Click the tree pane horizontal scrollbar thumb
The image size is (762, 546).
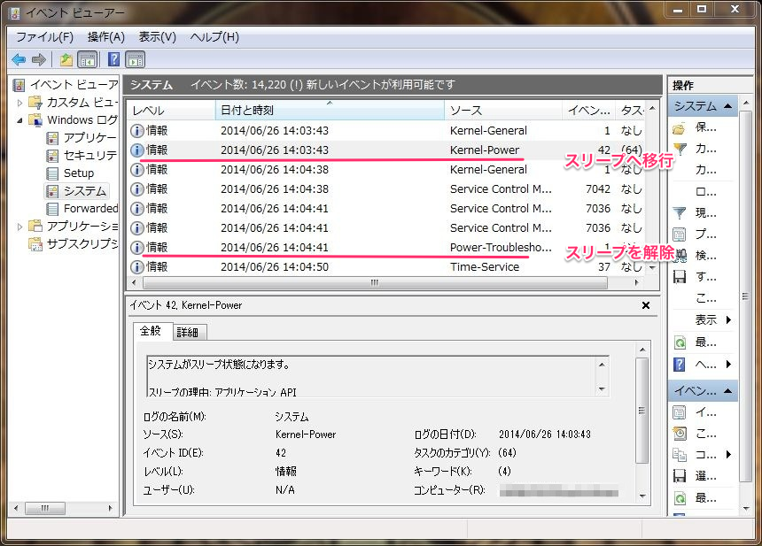(x=44, y=508)
